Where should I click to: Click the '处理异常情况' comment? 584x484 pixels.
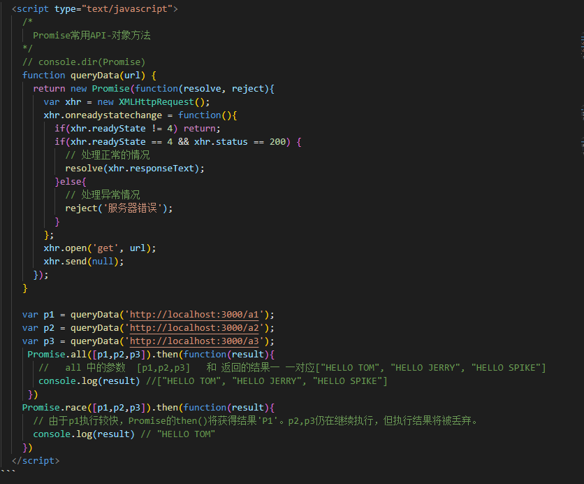[103, 195]
